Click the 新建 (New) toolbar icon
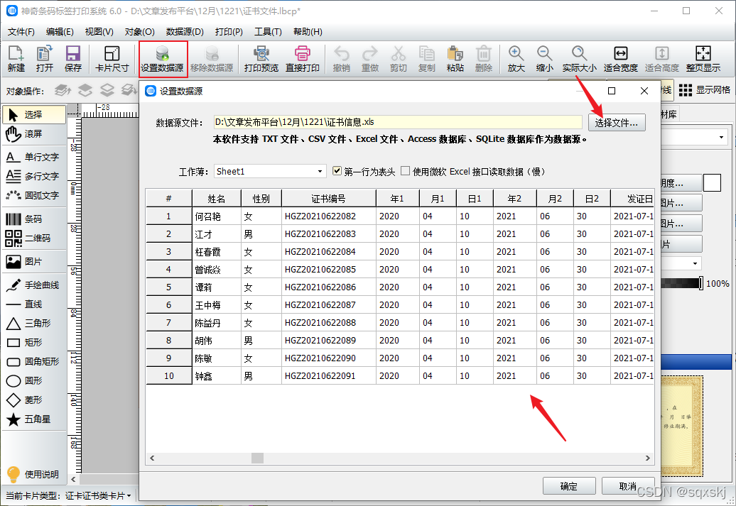736x506 pixels. [16, 59]
